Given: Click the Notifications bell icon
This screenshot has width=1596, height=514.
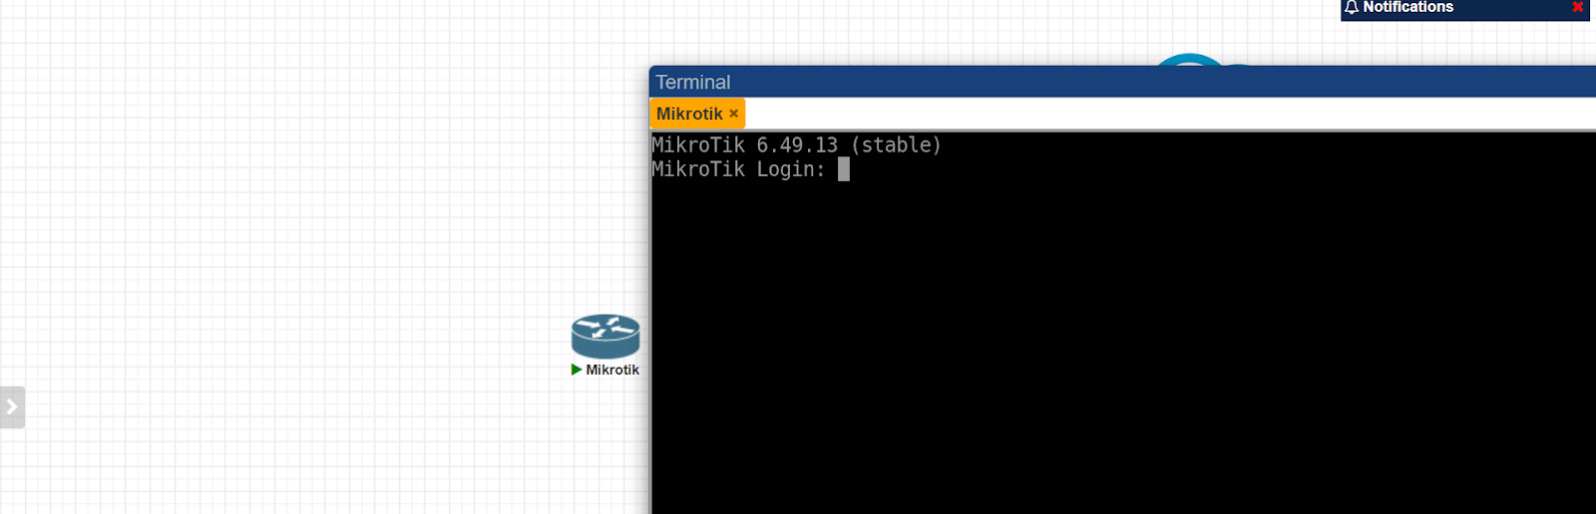Looking at the screenshot, I should tap(1352, 7).
